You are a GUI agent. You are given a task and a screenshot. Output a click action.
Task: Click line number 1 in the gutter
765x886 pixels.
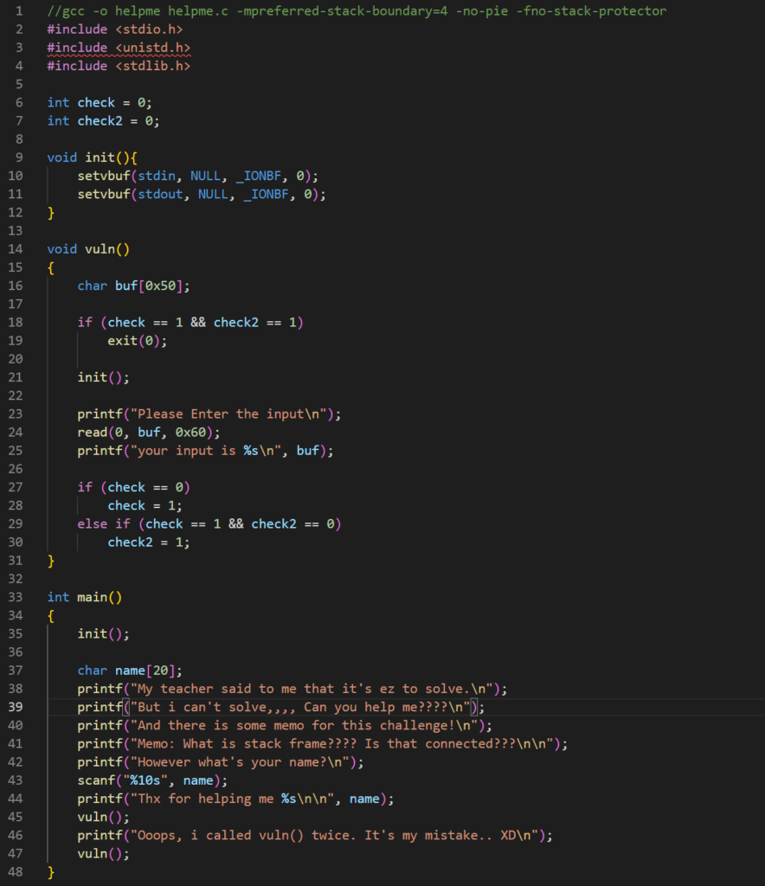[x=19, y=10]
